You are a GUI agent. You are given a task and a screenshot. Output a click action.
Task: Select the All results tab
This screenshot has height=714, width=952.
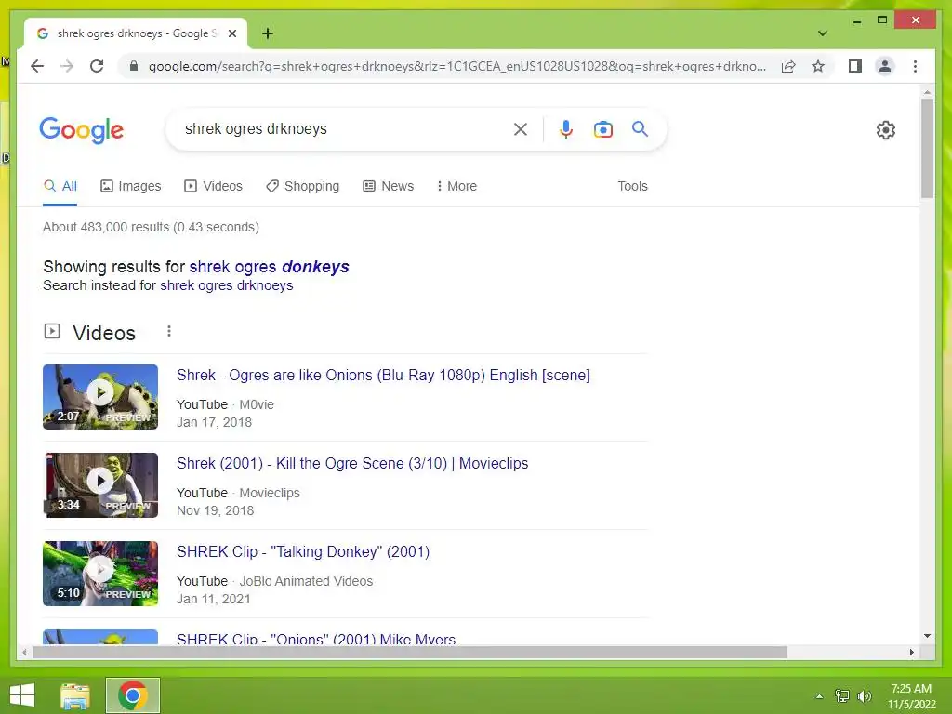60,186
